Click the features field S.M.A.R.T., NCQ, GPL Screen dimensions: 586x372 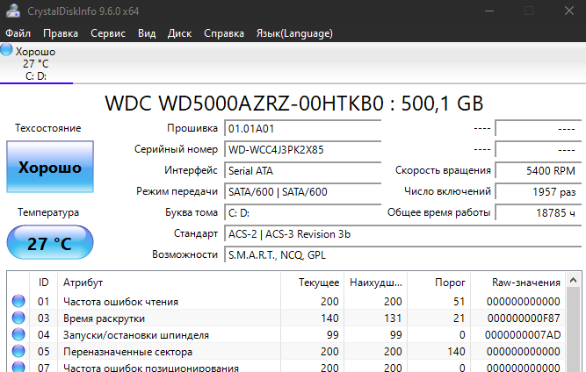tap(403, 254)
